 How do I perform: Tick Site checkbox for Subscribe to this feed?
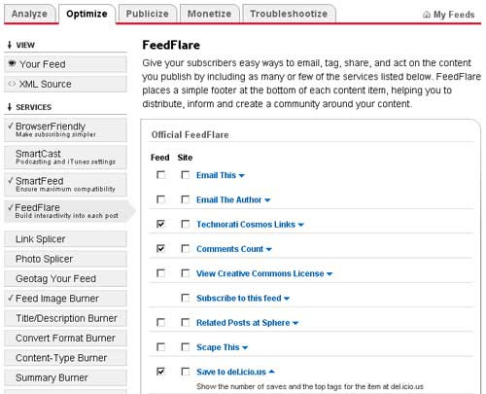pos(186,298)
